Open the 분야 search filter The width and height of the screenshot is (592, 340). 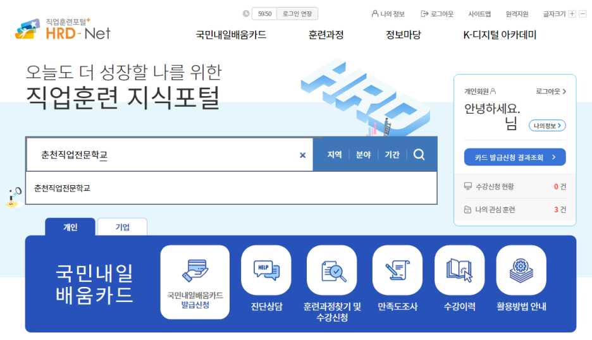pos(363,155)
